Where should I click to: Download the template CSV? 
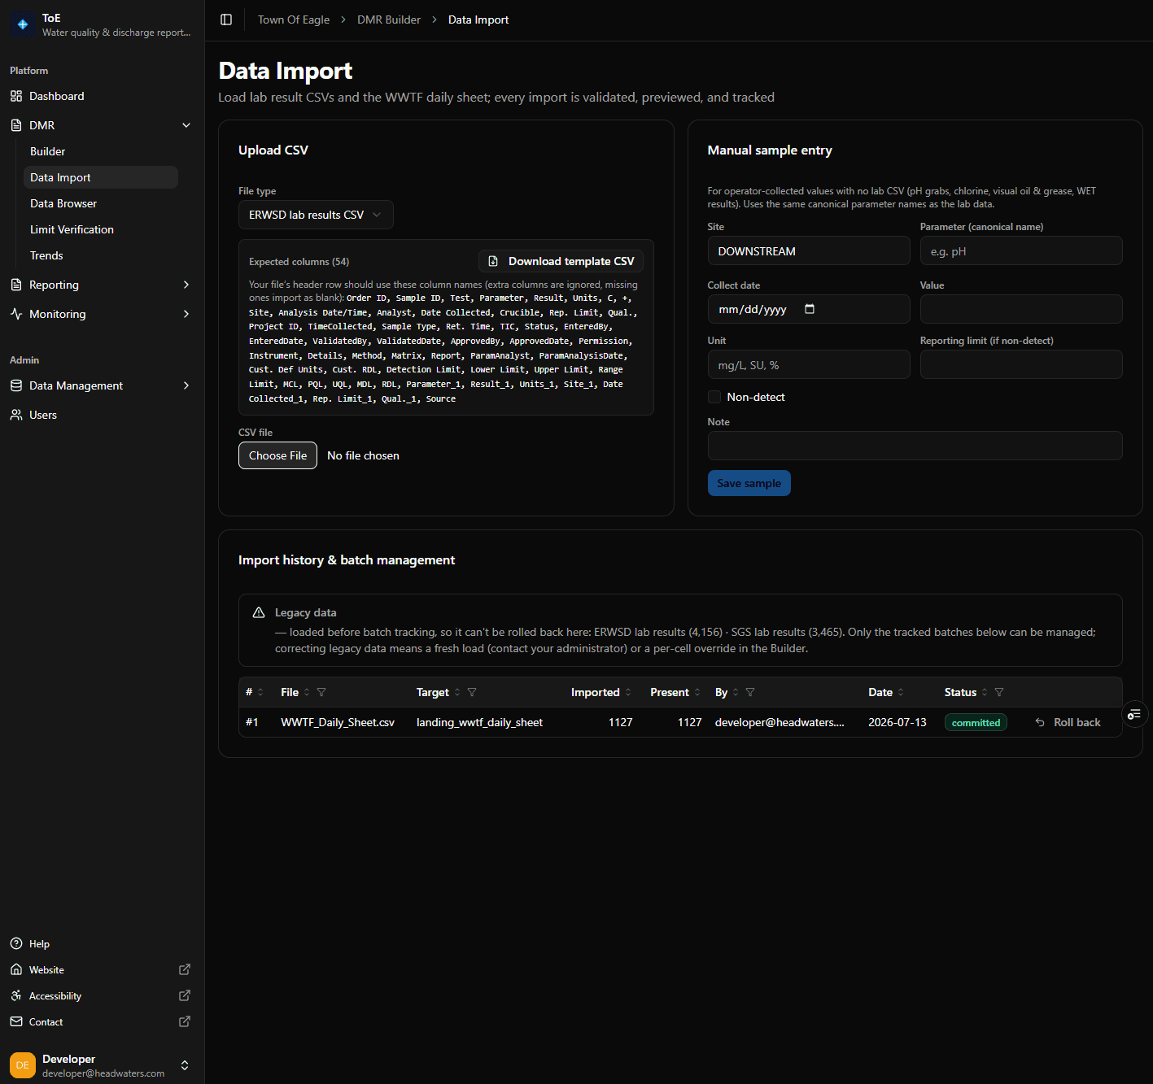click(x=561, y=261)
